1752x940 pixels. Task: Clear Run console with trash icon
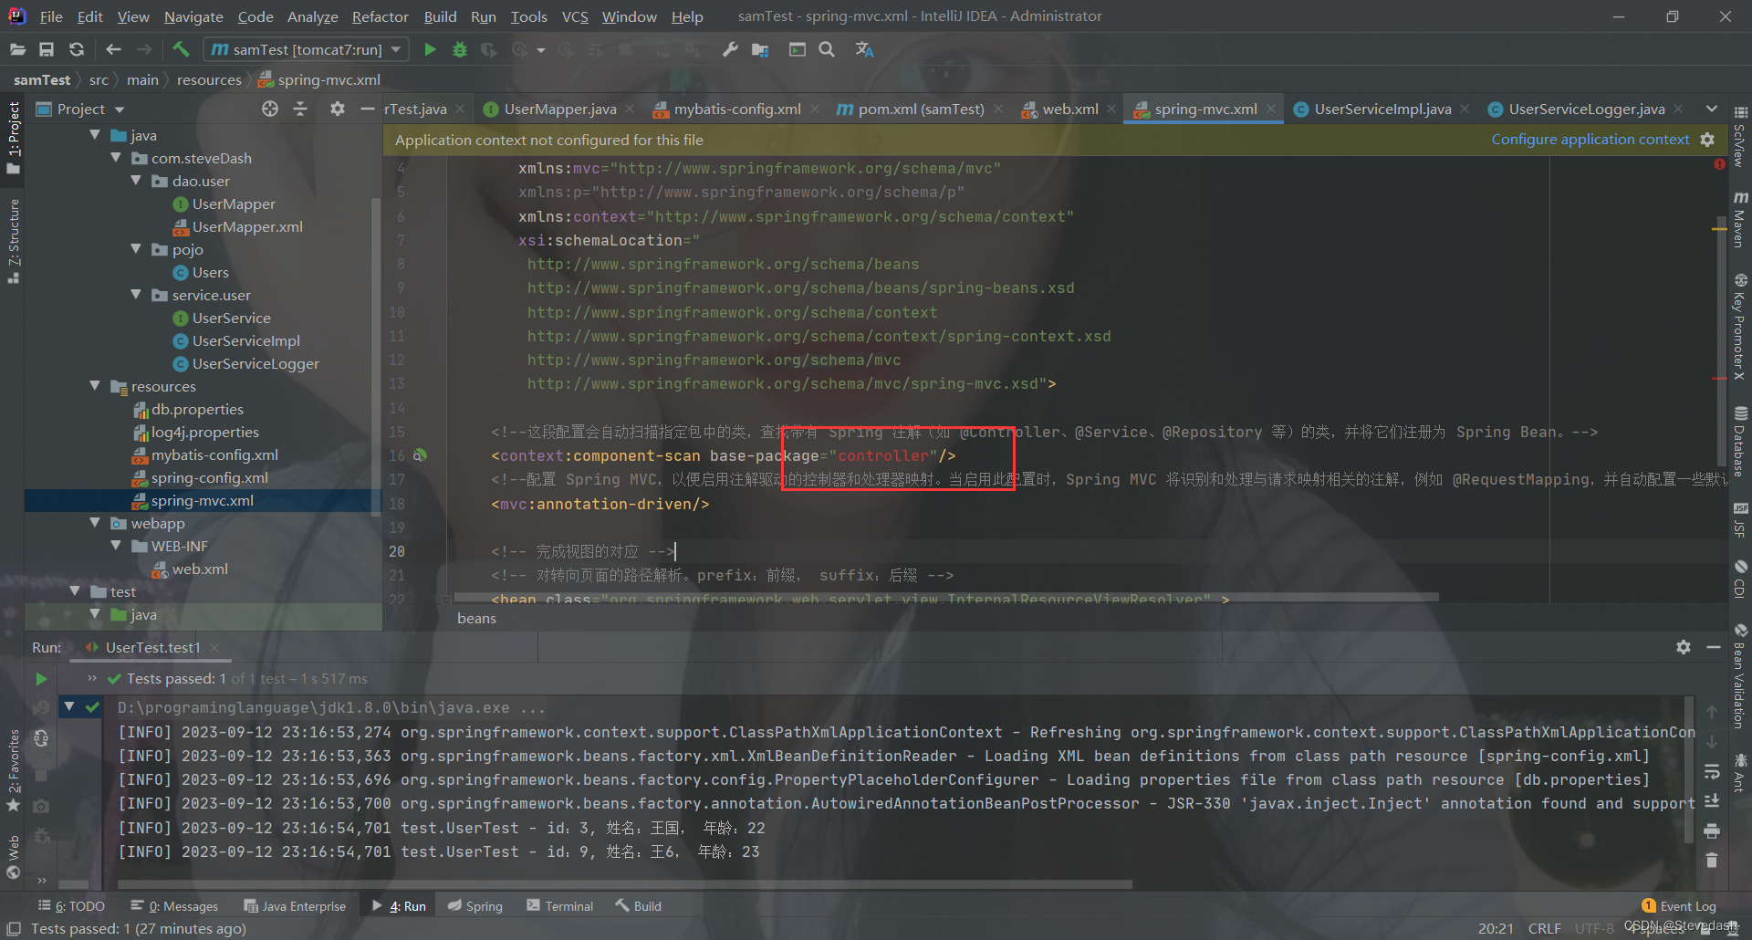click(x=1712, y=860)
